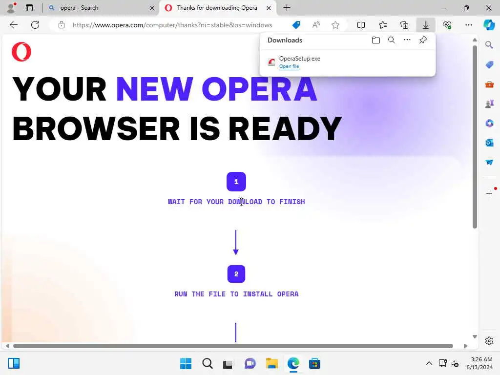500x375 pixels.
Task: Click the scroll left arrow
Action: (7, 346)
